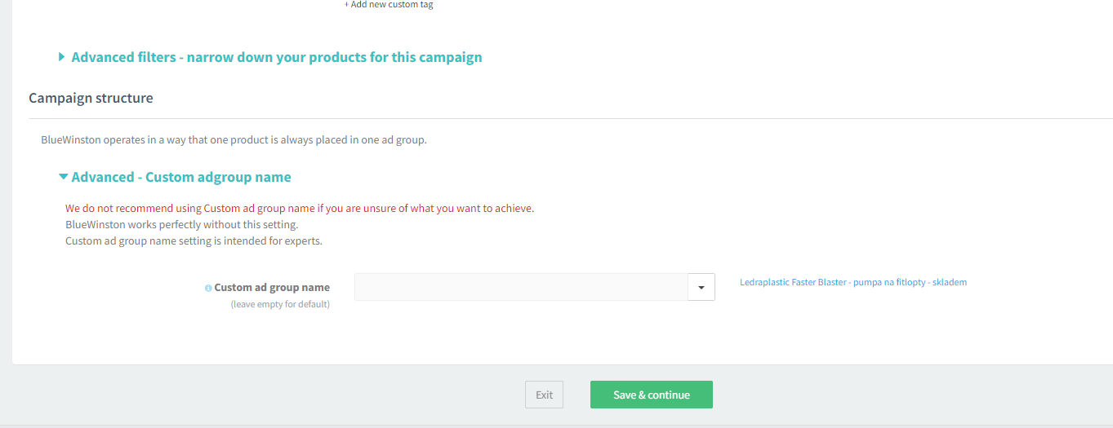This screenshot has width=1113, height=428.
Task: Click the Add new custom tag link
Action: pyautogui.click(x=389, y=5)
